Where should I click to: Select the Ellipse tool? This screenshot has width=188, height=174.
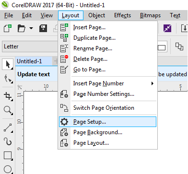click(x=8, y=169)
